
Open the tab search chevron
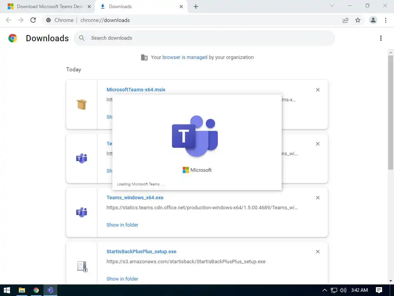pyautogui.click(x=332, y=5)
